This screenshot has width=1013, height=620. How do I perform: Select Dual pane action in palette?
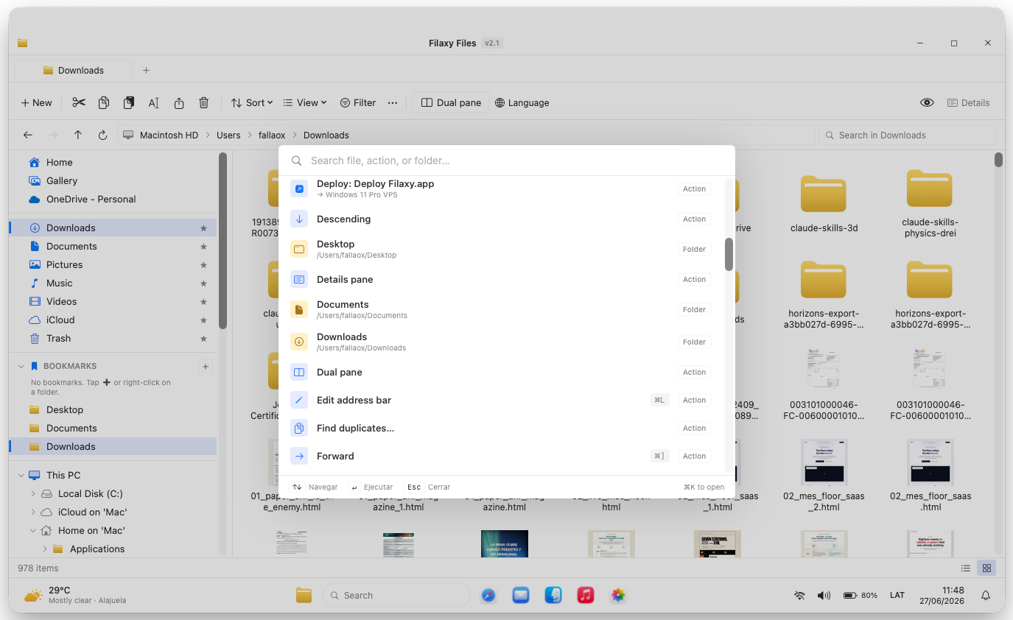coord(501,372)
